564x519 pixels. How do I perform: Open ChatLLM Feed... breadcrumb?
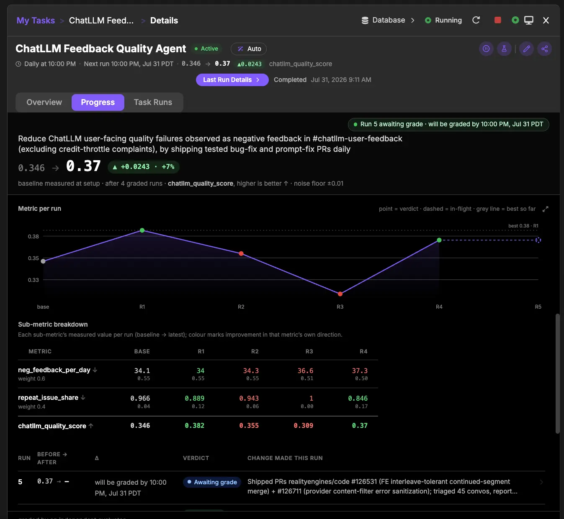pyautogui.click(x=101, y=20)
